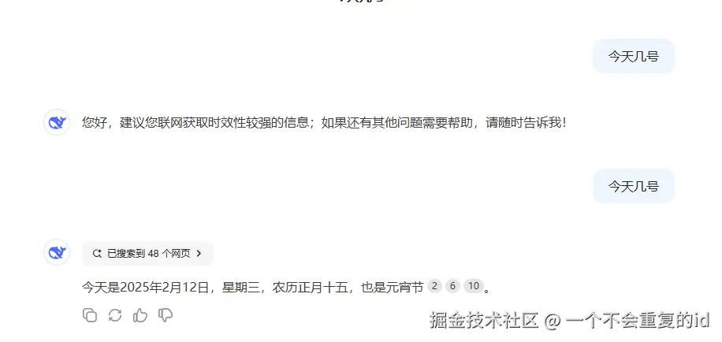The height and width of the screenshot is (342, 722).
Task: Regenerate the response with refresh icon
Action: (115, 315)
